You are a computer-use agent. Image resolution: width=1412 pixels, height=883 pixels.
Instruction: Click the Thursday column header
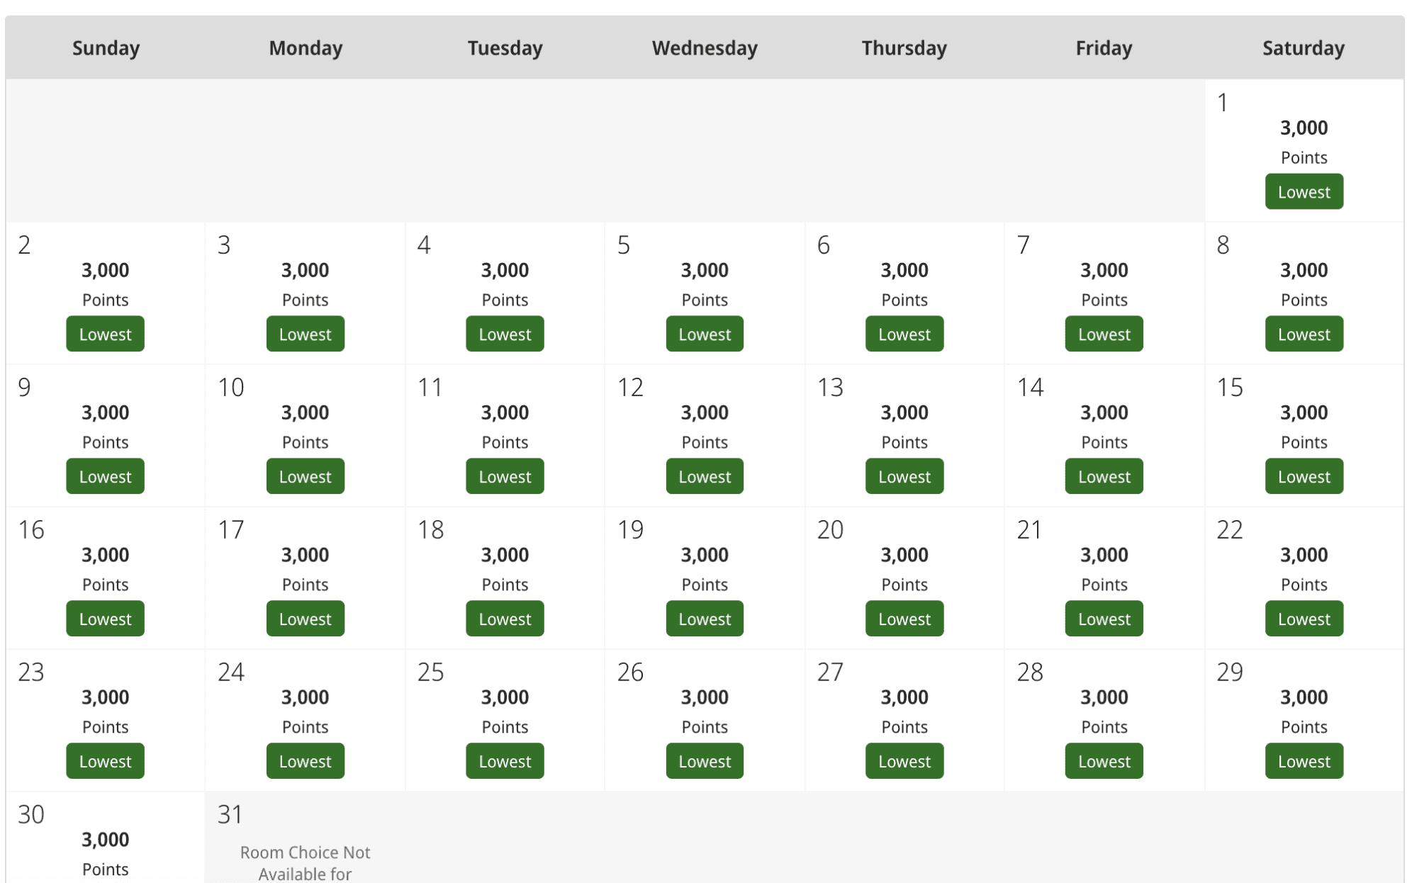click(x=904, y=47)
